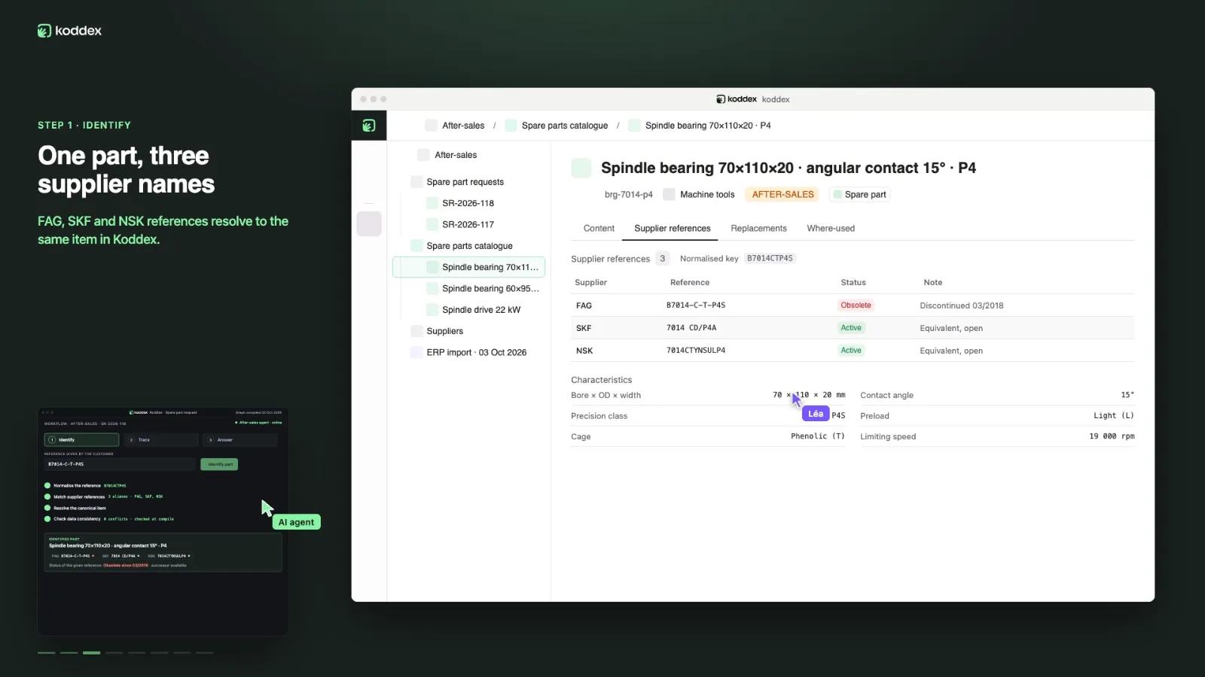Viewport: 1205px width, 677px height.
Task: Switch to the Content tab
Action: click(599, 229)
